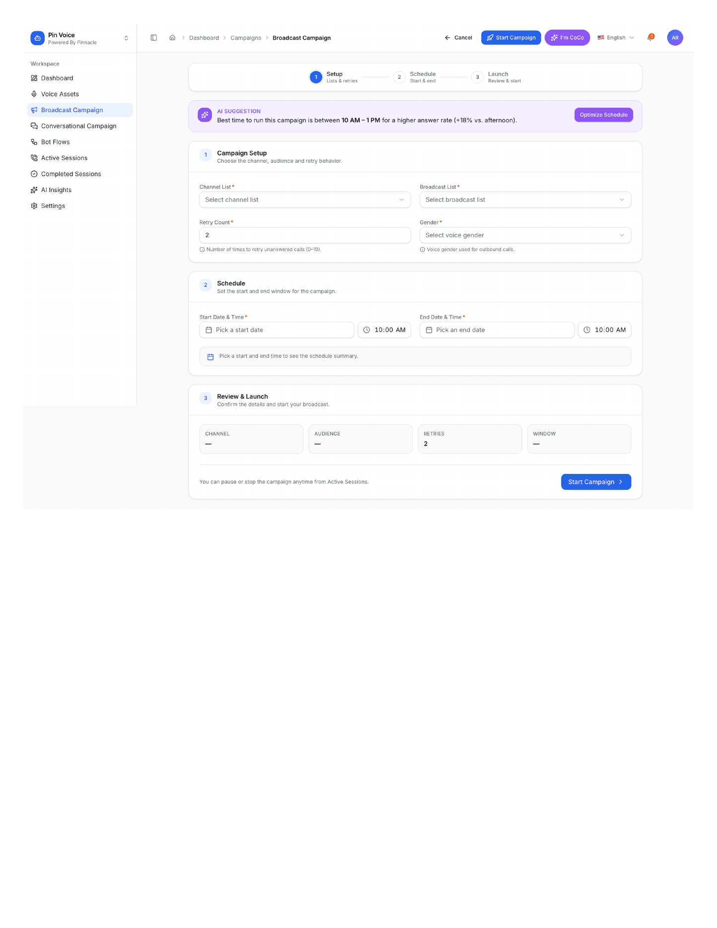Click the Schedule section number 2 badge
717x928 pixels.
click(x=205, y=285)
